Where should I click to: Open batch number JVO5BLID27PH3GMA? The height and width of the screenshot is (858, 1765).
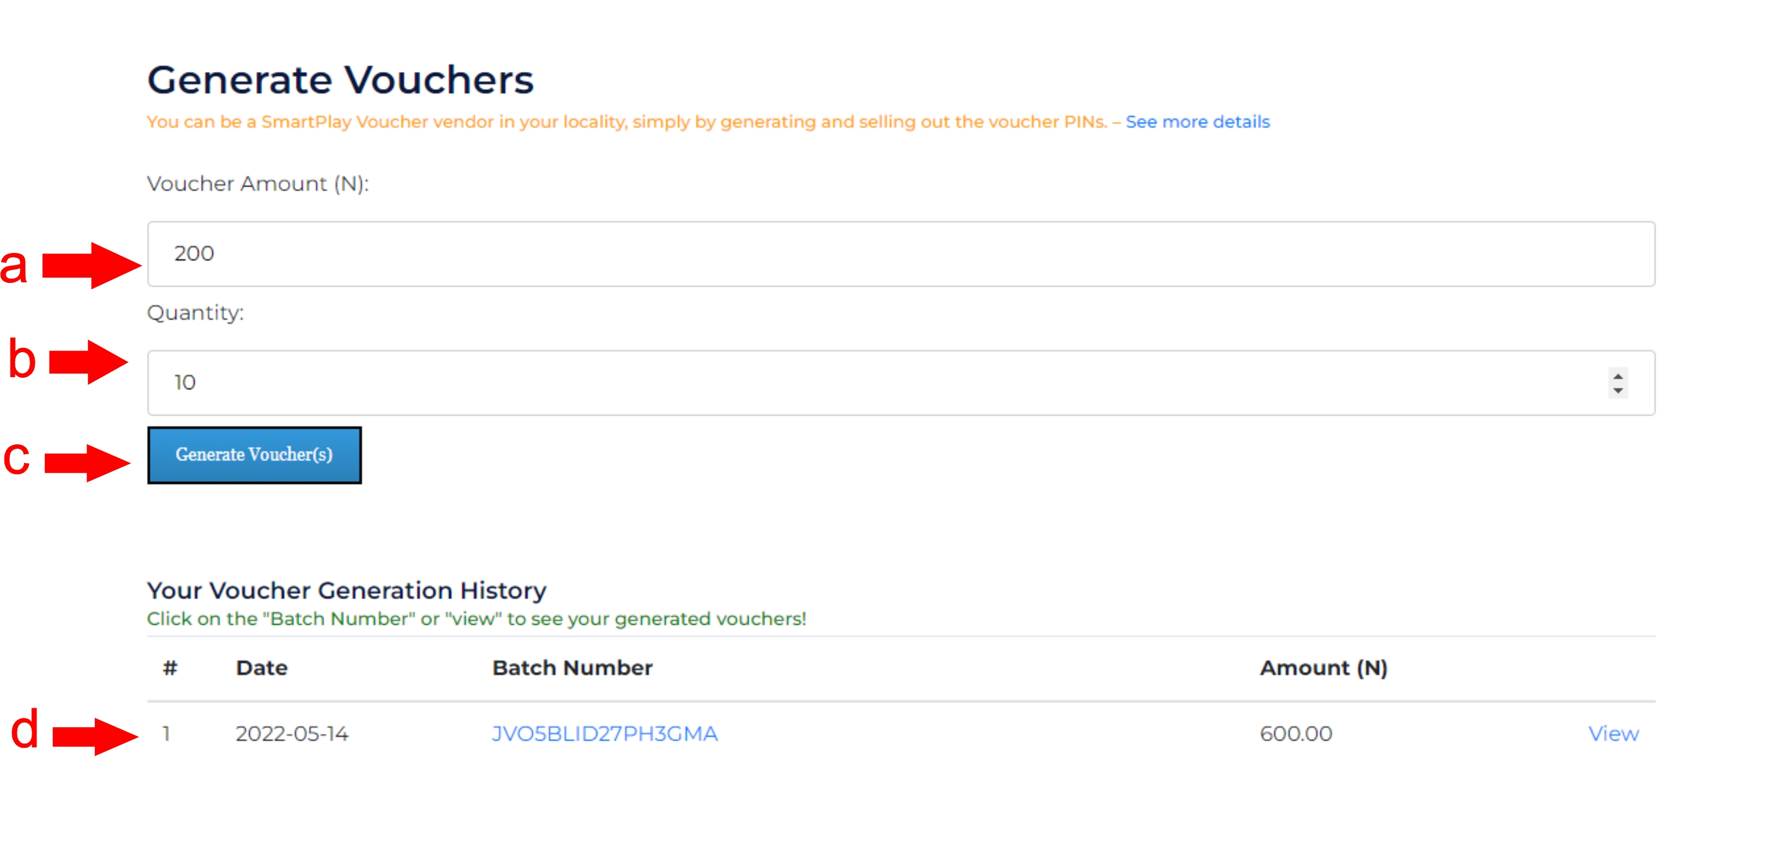pyautogui.click(x=604, y=733)
